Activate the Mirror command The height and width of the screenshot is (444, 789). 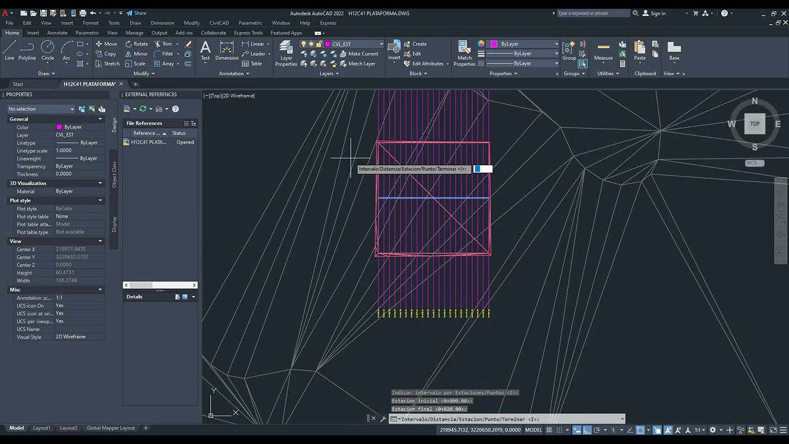(137, 54)
